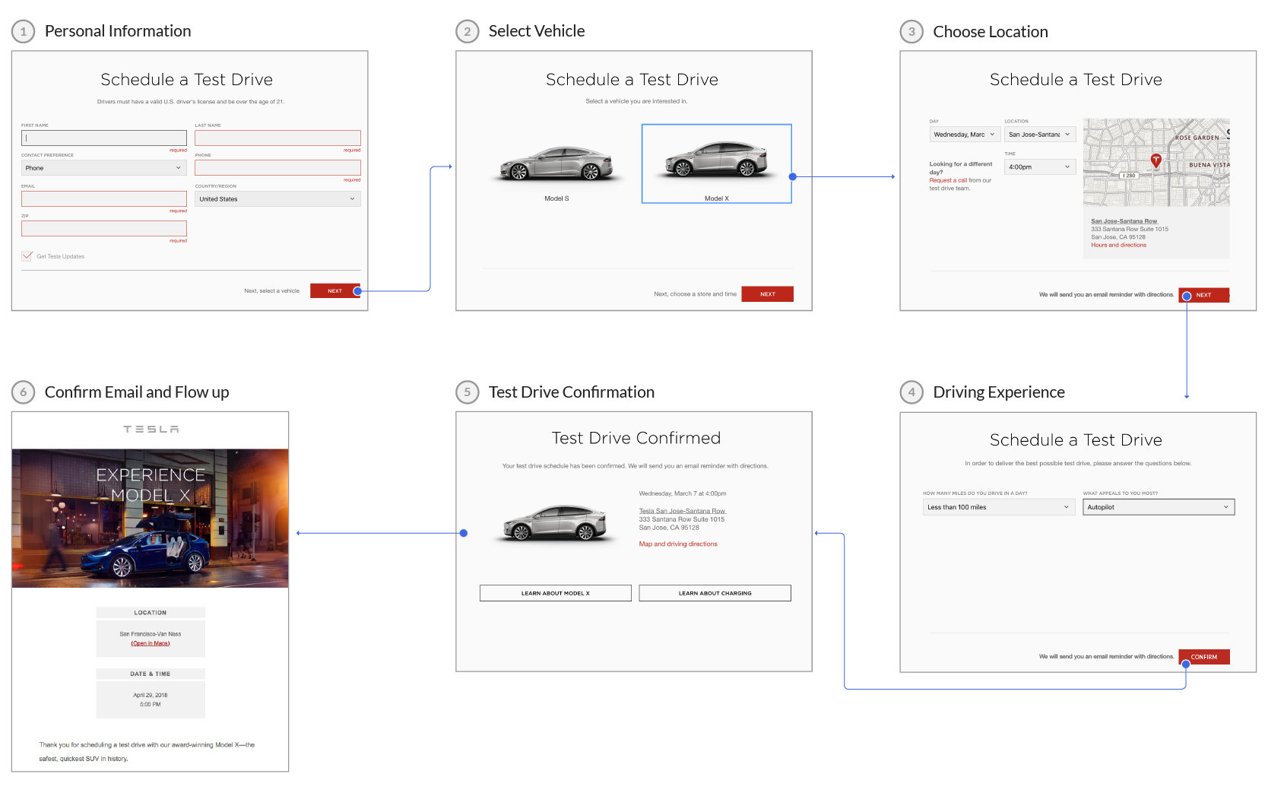Click the red Tesla map pin
This screenshot has width=1268, height=793.
coord(1155,160)
